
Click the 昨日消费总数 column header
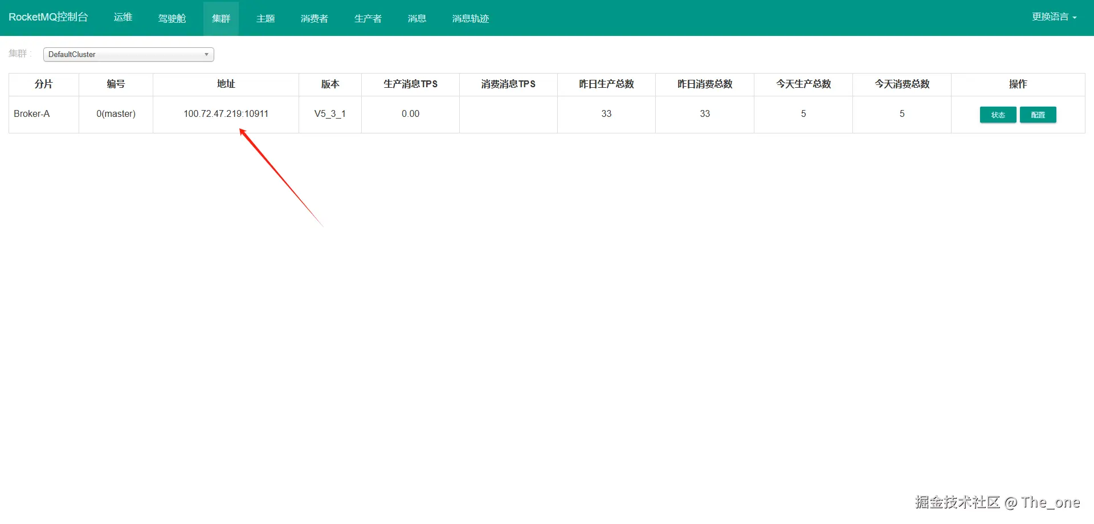coord(705,84)
